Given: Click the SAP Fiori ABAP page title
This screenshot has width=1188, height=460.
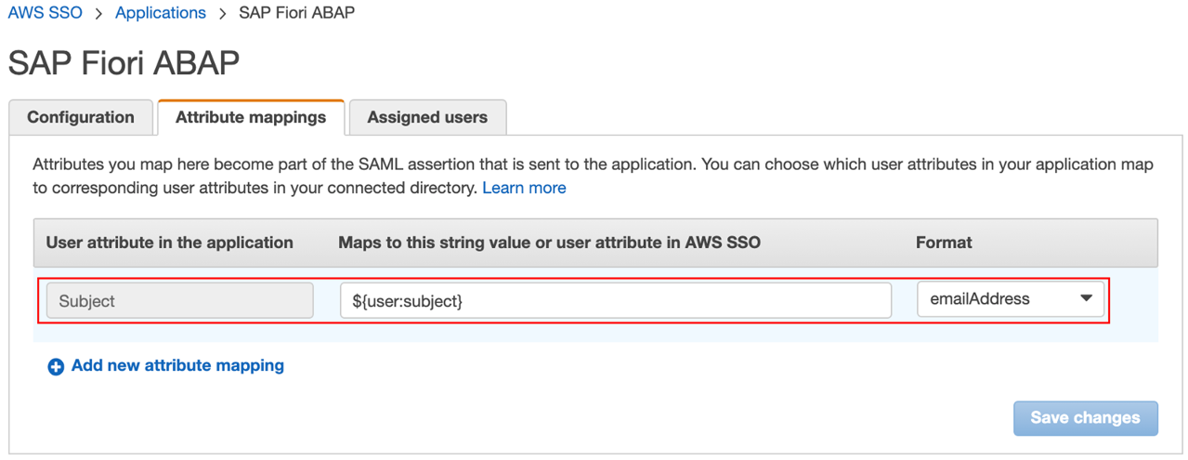Looking at the screenshot, I should (x=124, y=63).
